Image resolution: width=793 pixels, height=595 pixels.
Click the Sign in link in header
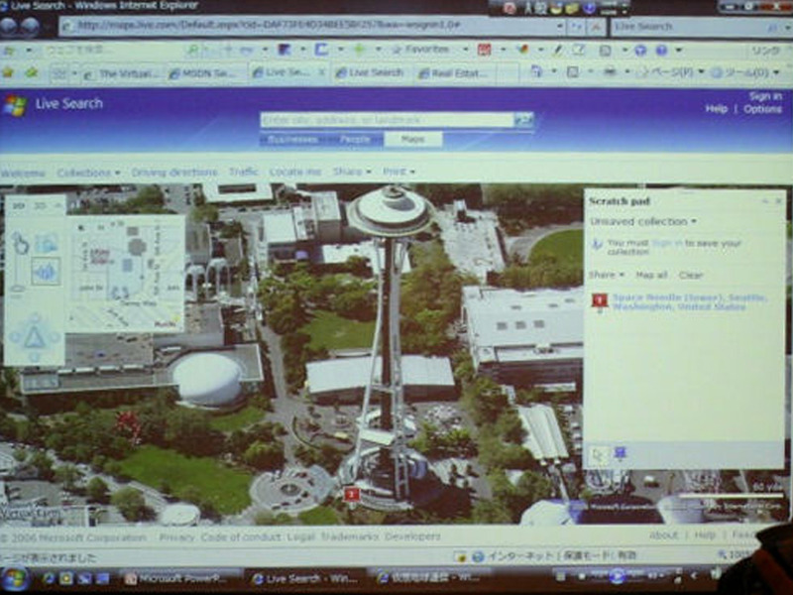tap(765, 96)
